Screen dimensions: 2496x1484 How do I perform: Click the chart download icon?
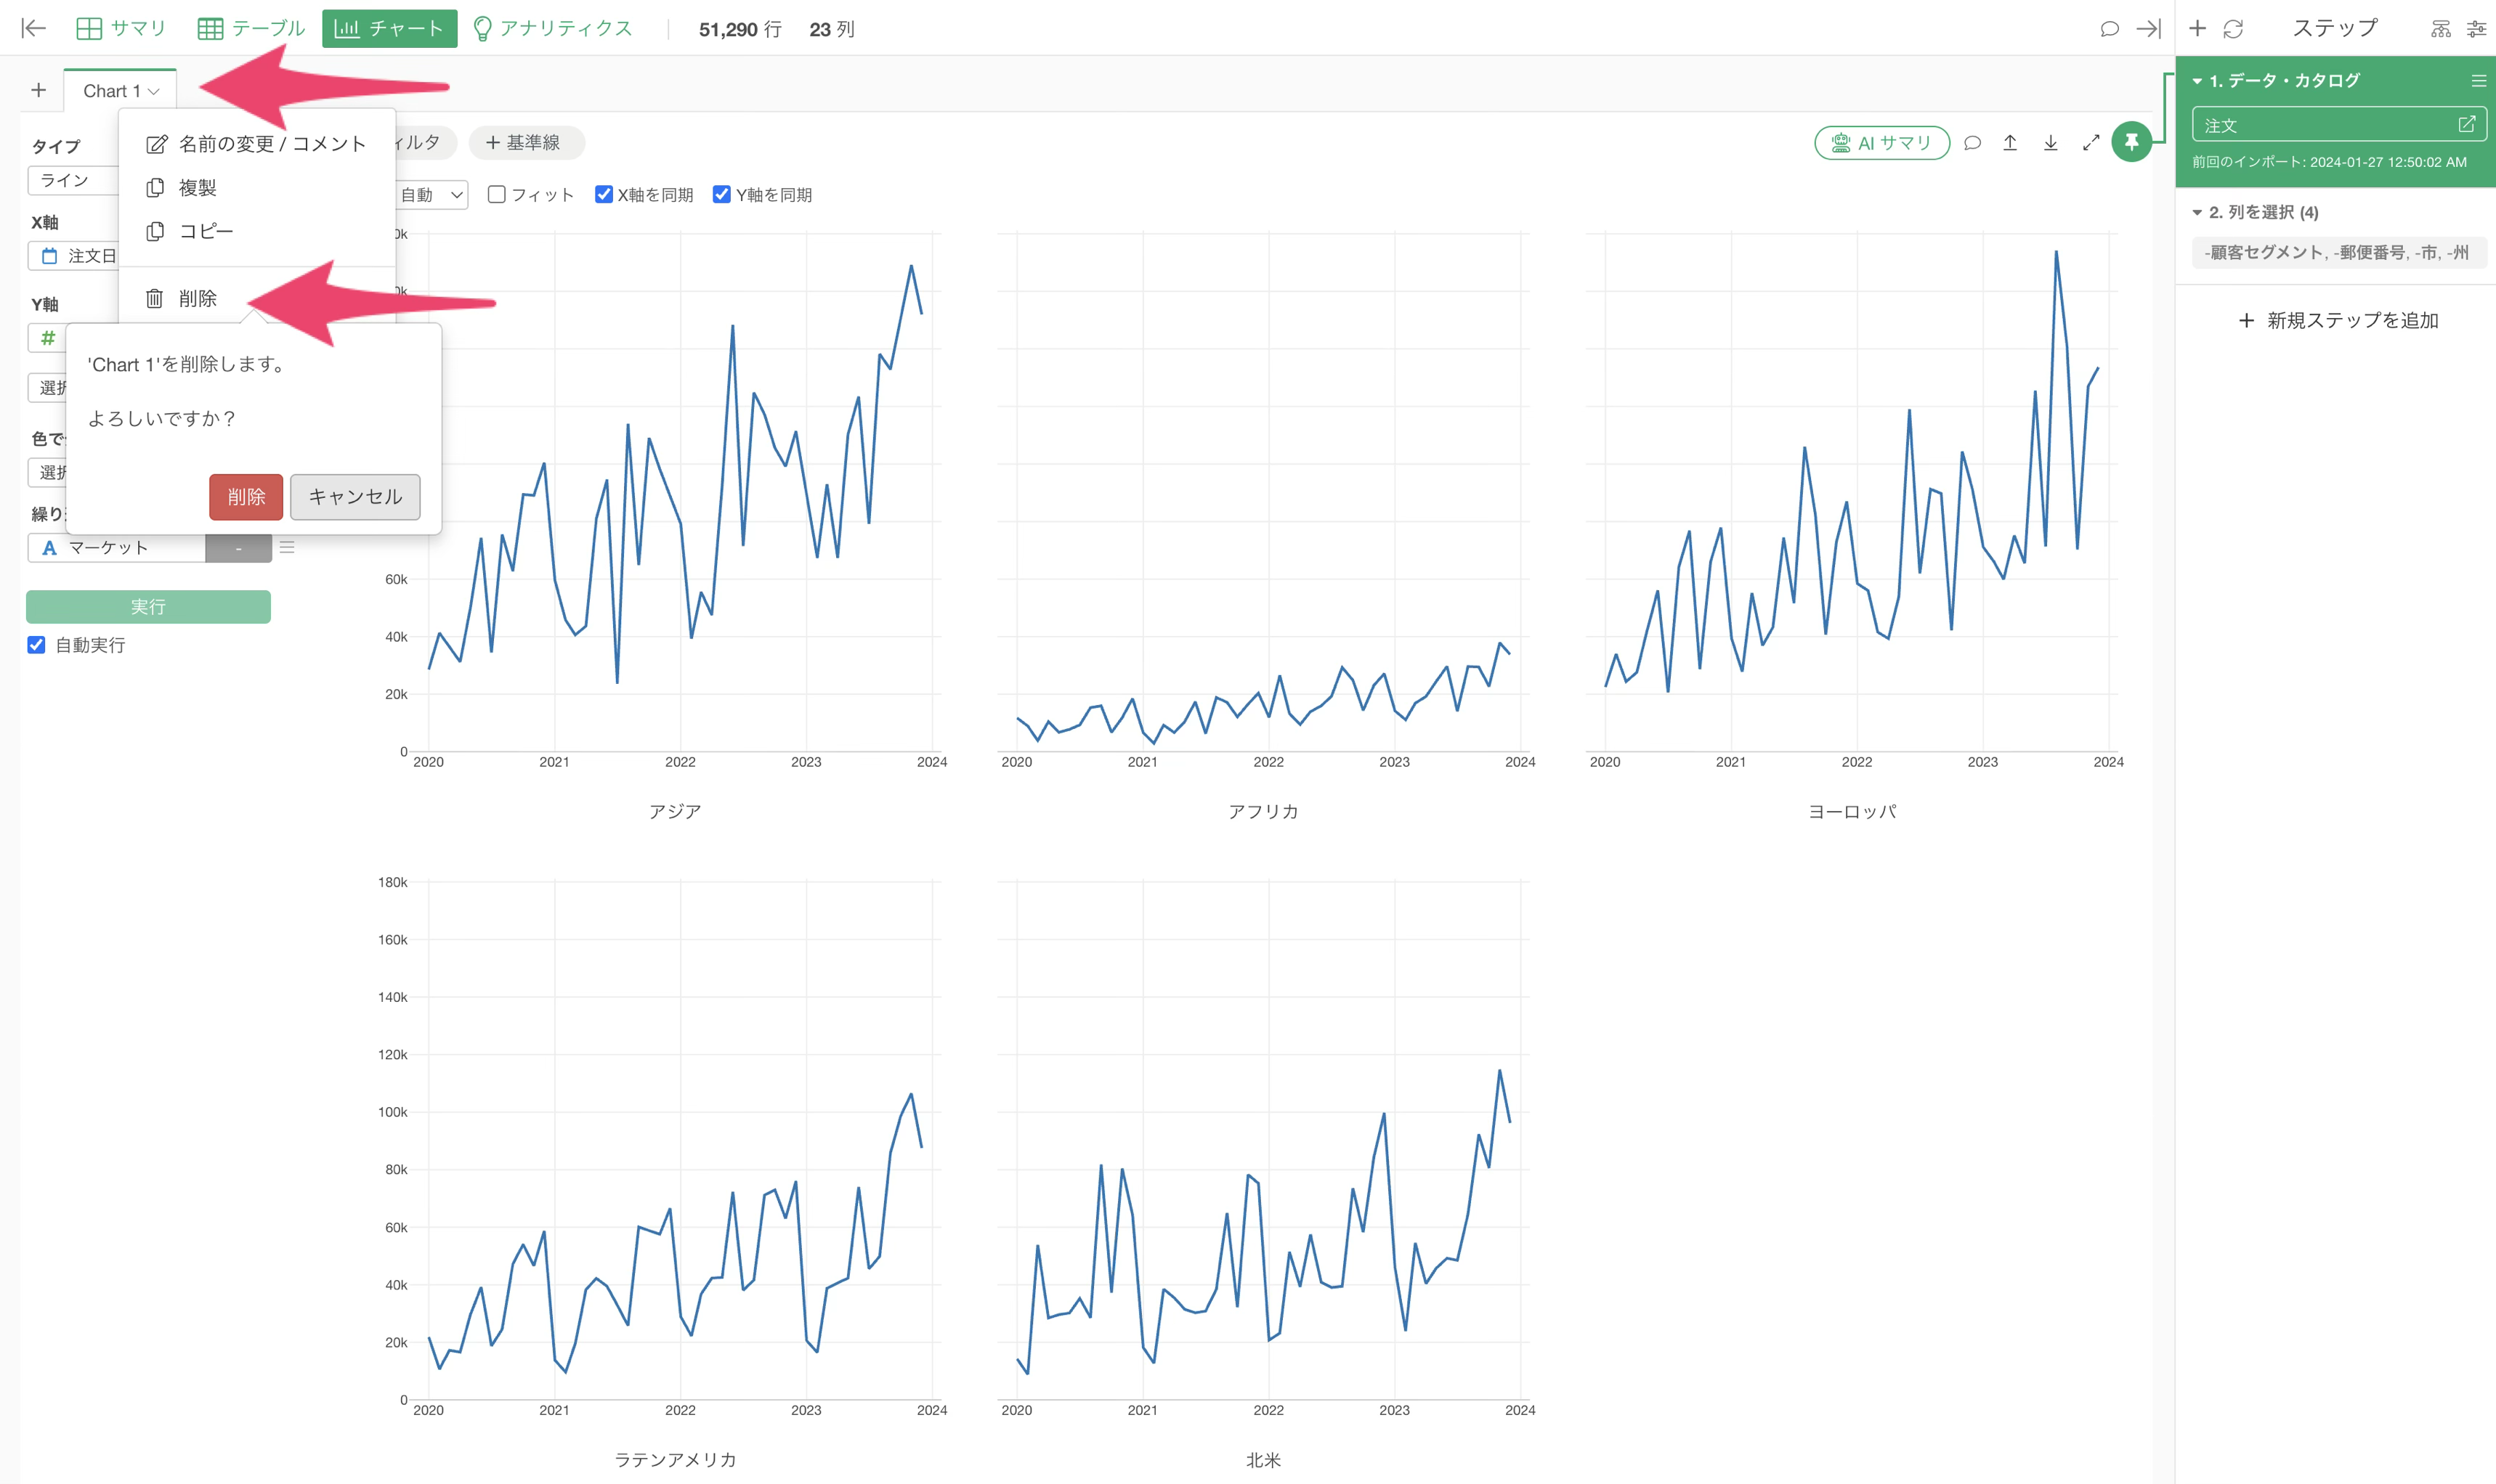[x=2050, y=143]
